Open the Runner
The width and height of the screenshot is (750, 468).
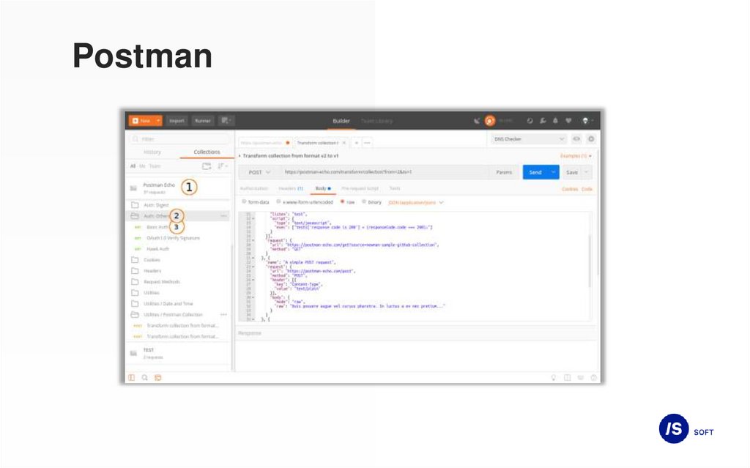coord(203,121)
